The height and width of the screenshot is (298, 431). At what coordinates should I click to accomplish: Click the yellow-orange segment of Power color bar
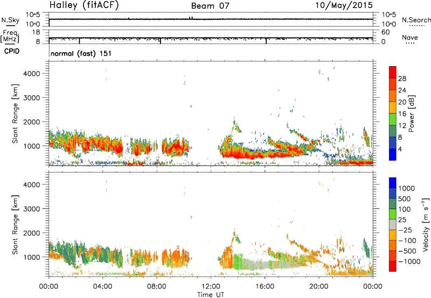[x=393, y=107]
